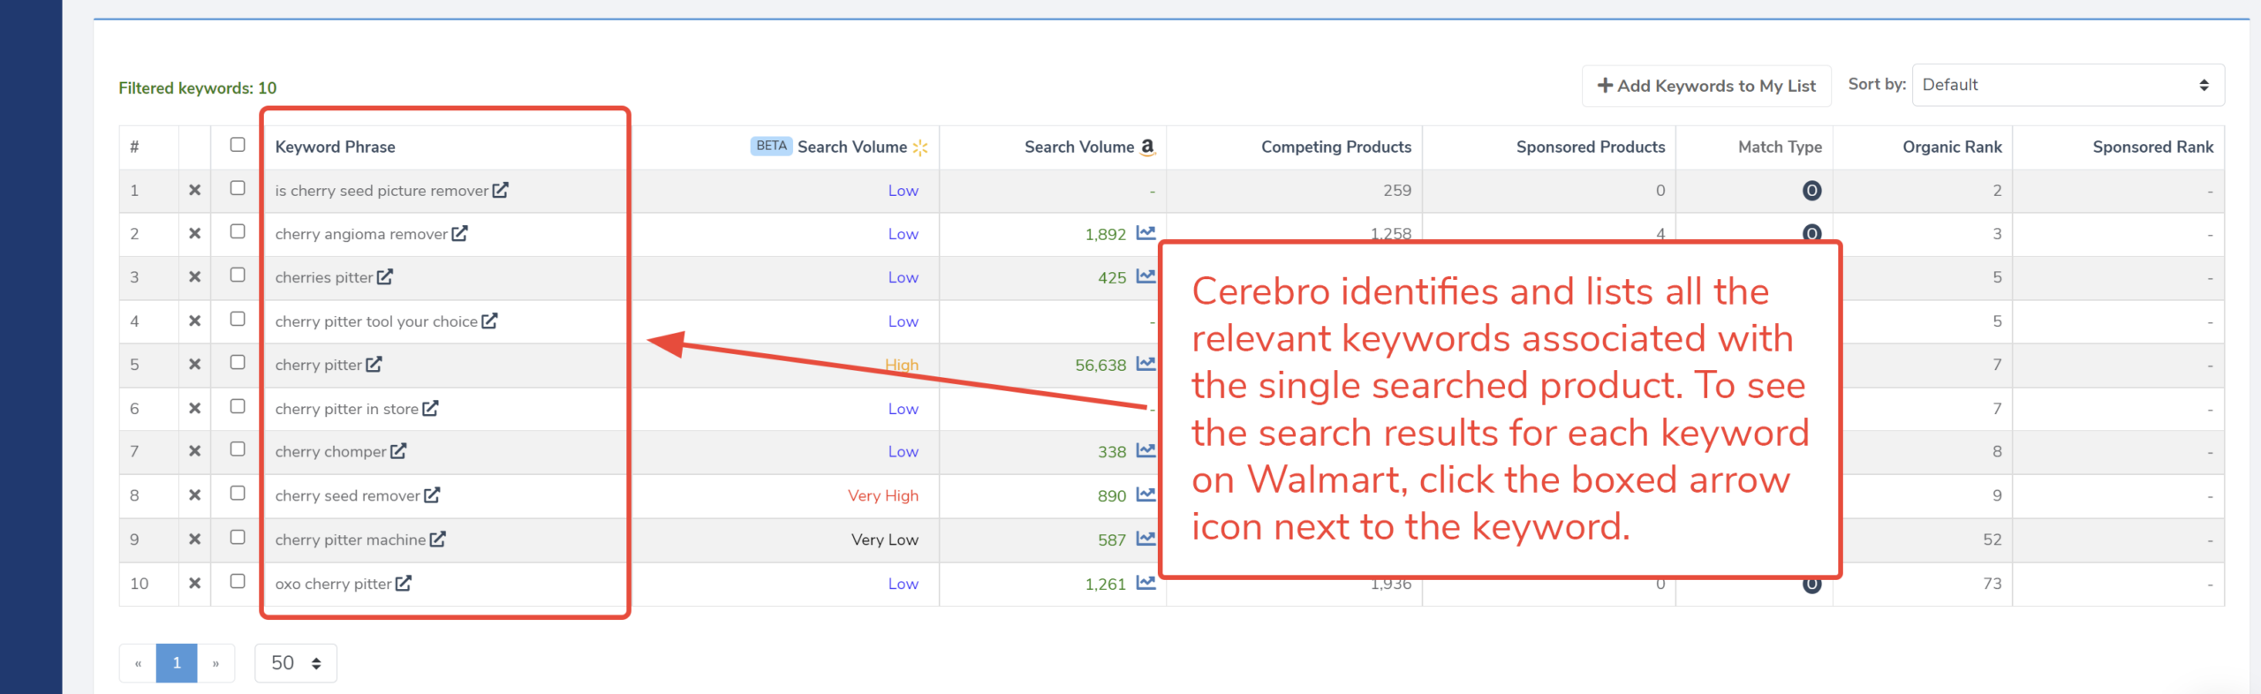Open external link for 'oxo cherry pitter'
The image size is (2261, 694).
point(403,583)
